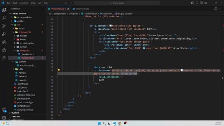Image resolution: width=224 pixels, height=126 pixels.
Task: Open Extensions view
Action: [x=4, y=42]
